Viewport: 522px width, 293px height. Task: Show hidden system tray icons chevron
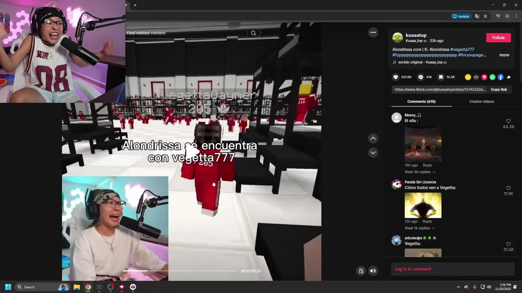point(458,287)
